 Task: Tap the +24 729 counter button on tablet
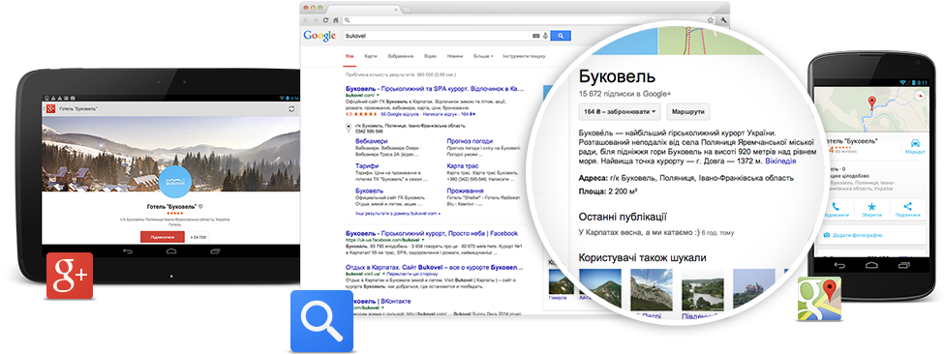[198, 237]
